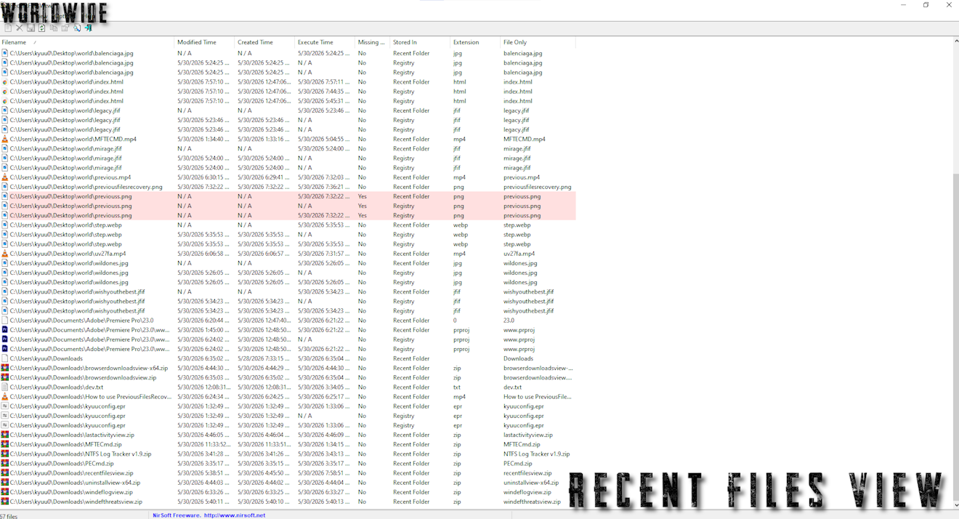Click the File Only cell 'uv27fa.mp4'

coord(519,254)
